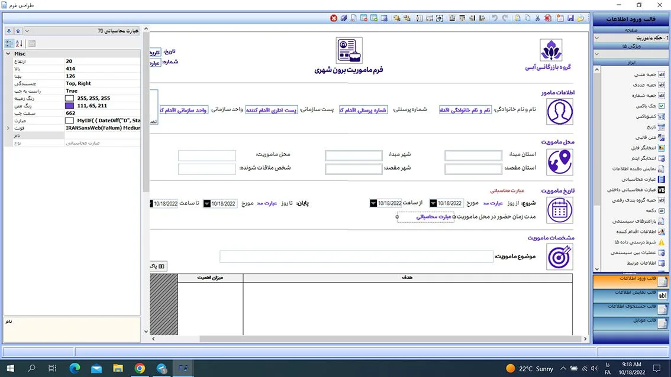
Task: Toggle alphabetical sorting of properties
Action: click(19, 44)
